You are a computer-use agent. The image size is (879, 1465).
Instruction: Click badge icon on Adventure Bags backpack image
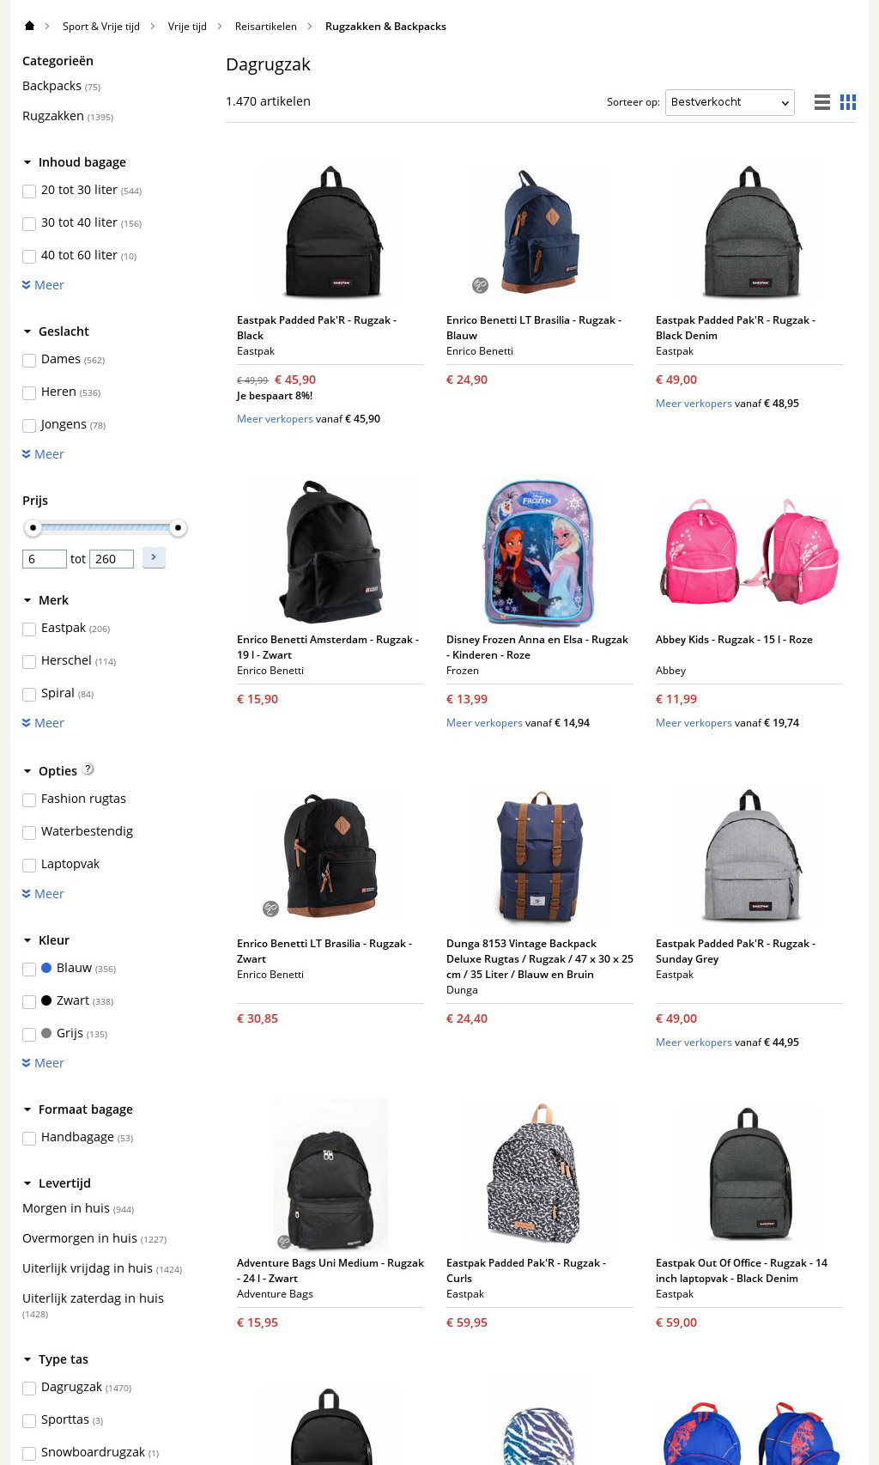(284, 1242)
